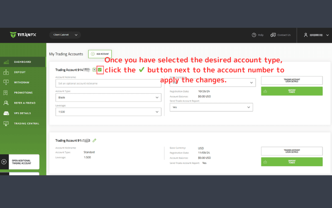Image resolution: width=332 pixels, height=208 pixels.
Task: Edit second trading account with pencil icon
Action: pos(95,140)
